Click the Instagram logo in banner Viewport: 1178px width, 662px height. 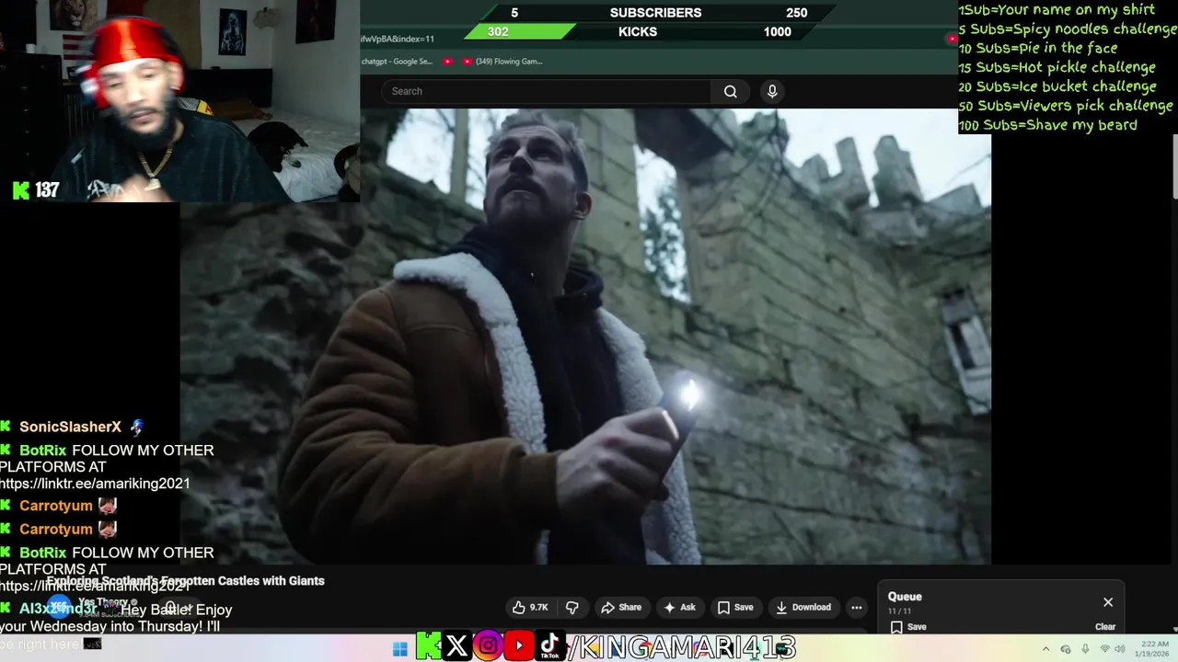488,646
